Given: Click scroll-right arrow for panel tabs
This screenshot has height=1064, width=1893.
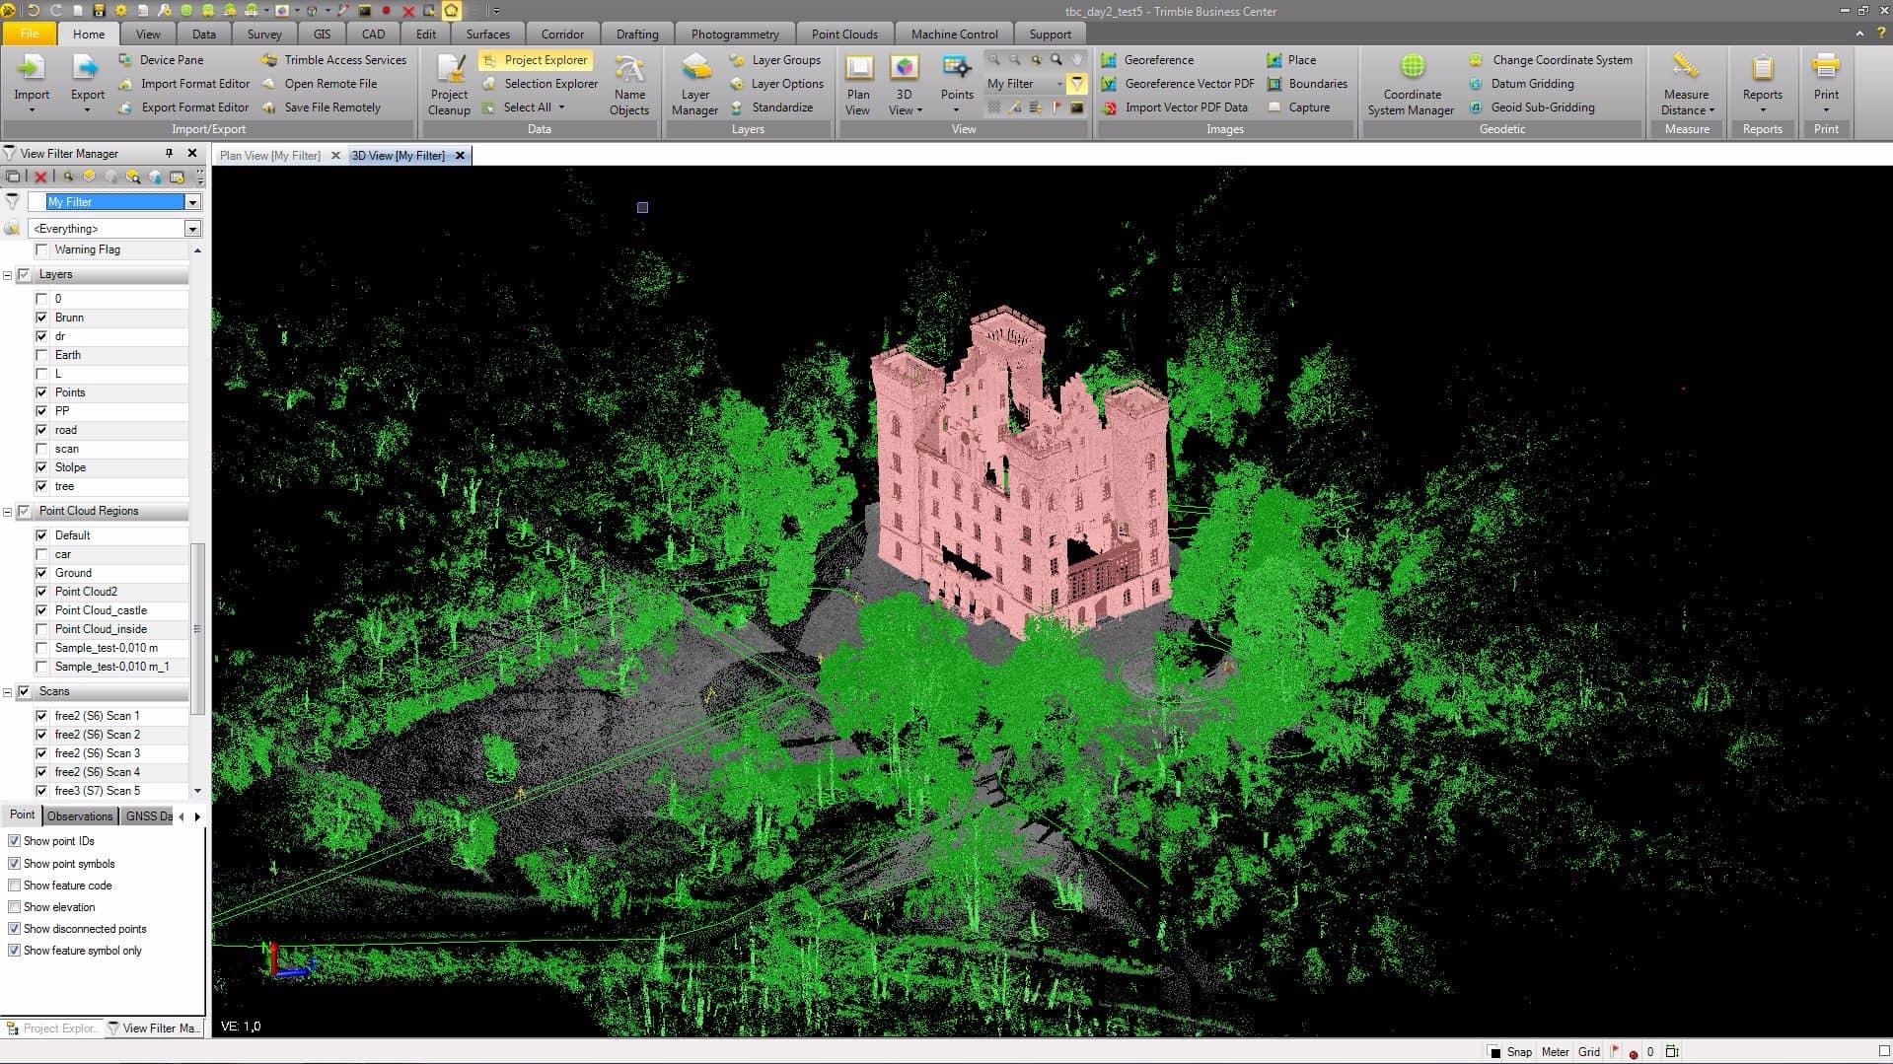Looking at the screenshot, I should (x=197, y=816).
